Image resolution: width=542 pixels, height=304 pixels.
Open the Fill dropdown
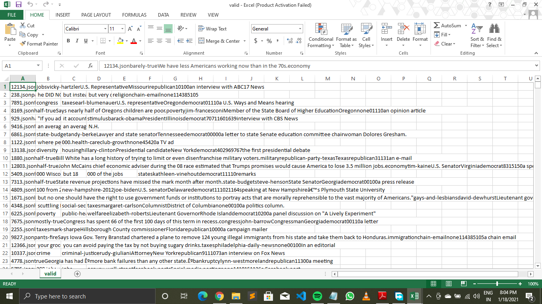(442, 34)
